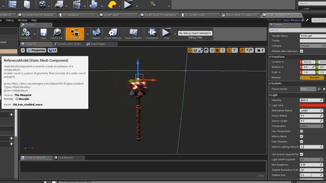Click the magnifier icon beside Base Weapon
The width and height of the screenshot is (326, 183).
[x=303, y=20]
